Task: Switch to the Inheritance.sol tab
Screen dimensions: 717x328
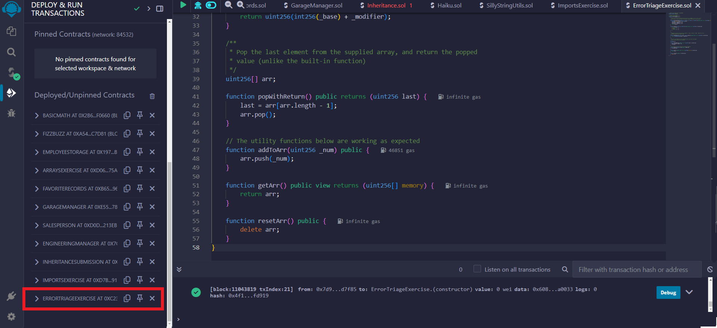Action: pos(386,5)
